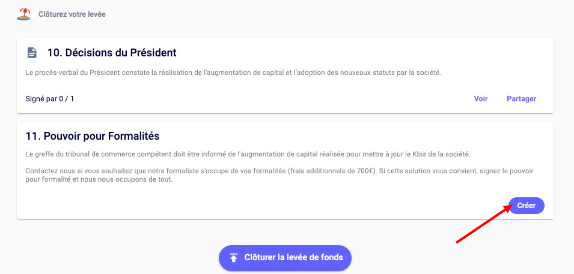The width and height of the screenshot is (574, 274).
Task: Click the Signé par 0 / 1 status
Action: (x=50, y=99)
